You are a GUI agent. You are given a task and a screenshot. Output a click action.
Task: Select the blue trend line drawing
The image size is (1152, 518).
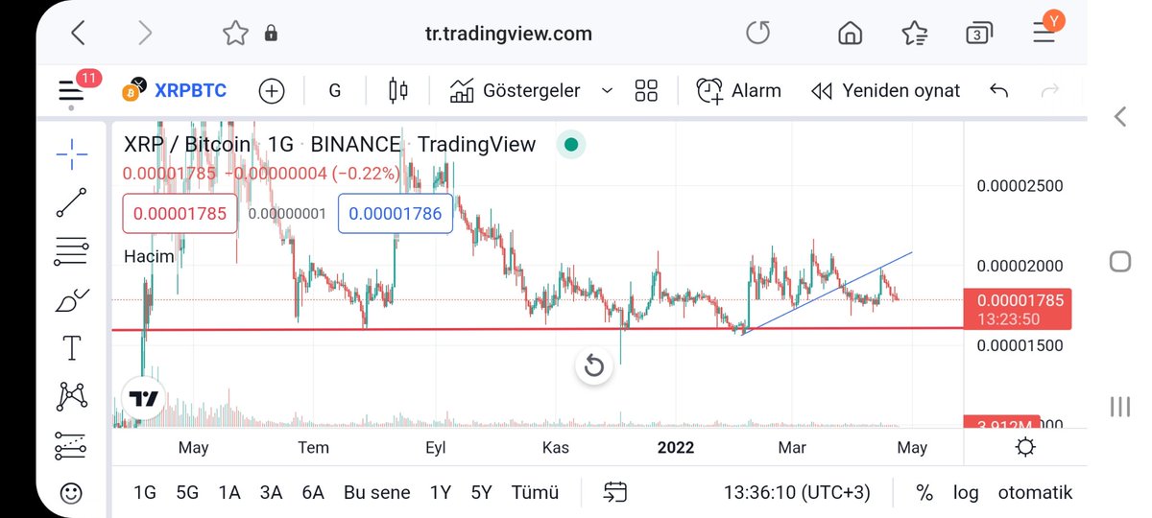tap(827, 293)
